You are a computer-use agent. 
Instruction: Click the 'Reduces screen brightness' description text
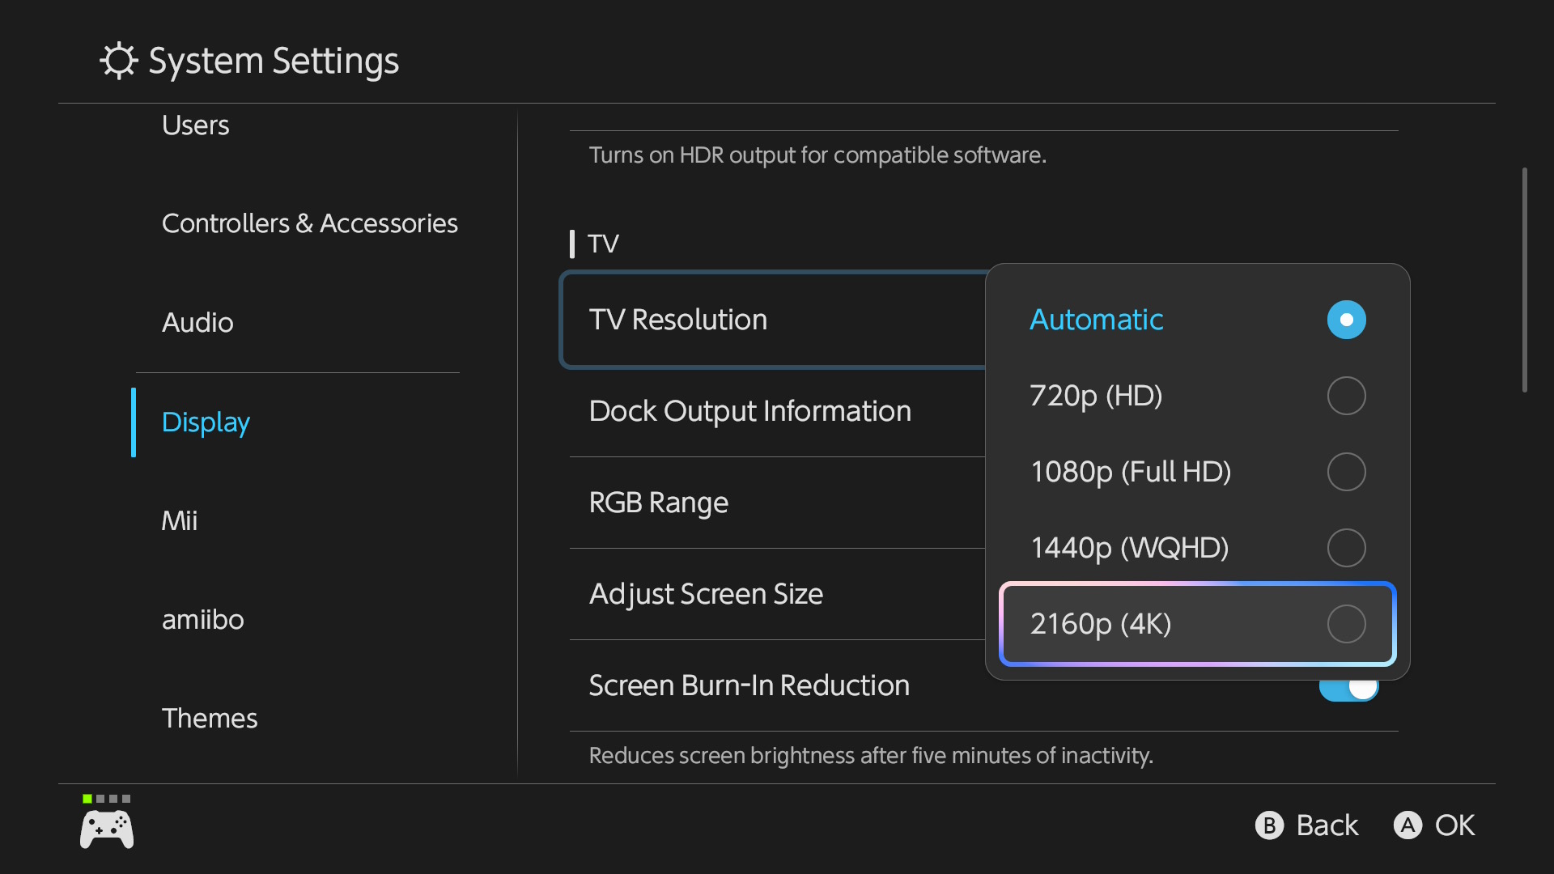click(871, 756)
